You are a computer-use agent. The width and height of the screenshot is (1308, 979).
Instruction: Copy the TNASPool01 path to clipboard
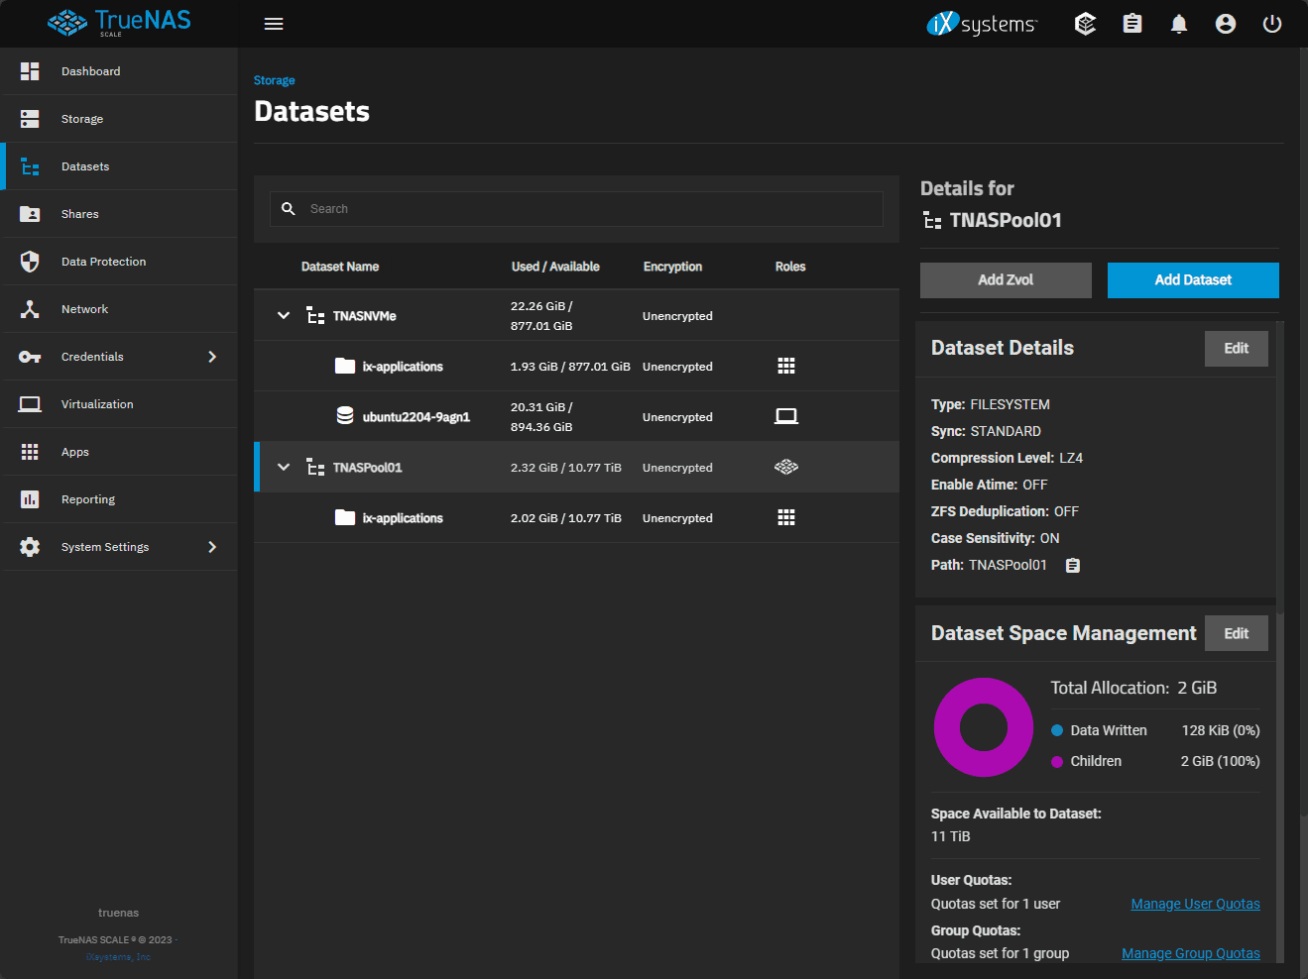pos(1072,566)
